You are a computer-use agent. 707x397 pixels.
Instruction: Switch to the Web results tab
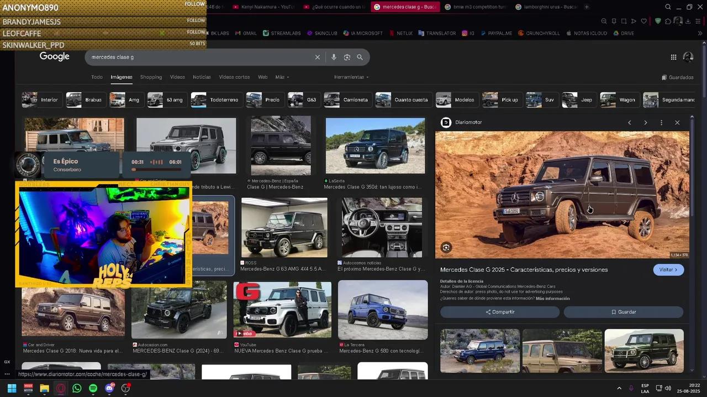(x=263, y=77)
